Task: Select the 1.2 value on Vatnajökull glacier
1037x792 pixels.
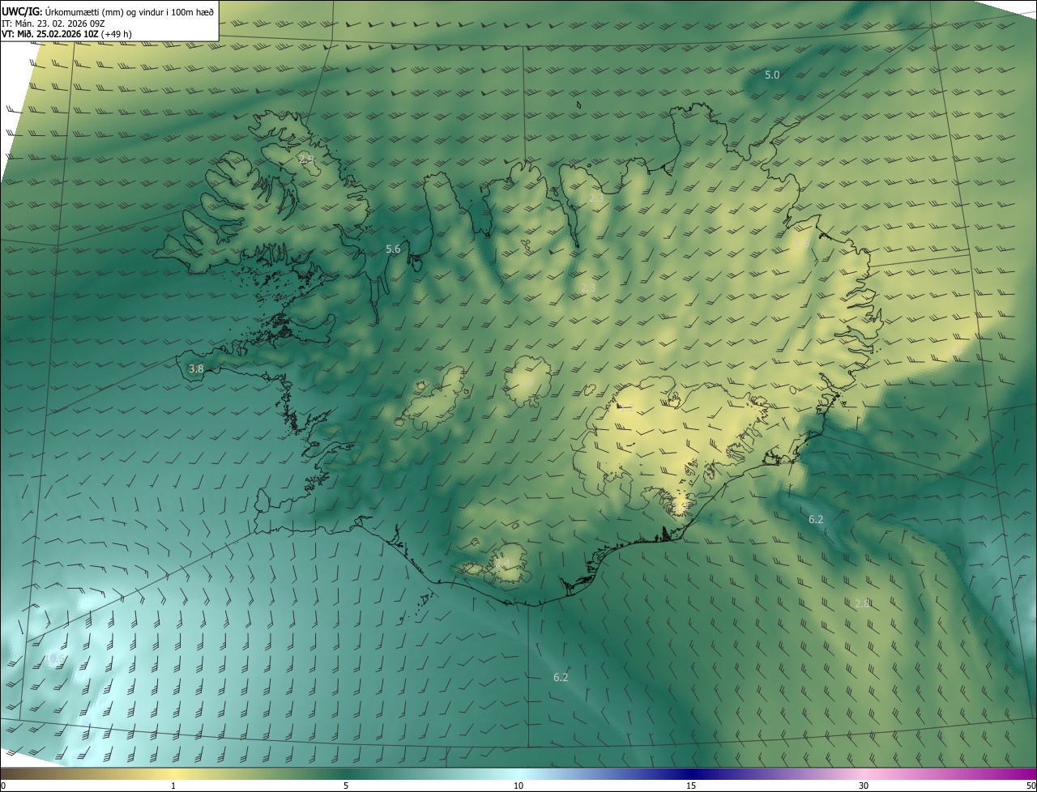Action: point(626,408)
